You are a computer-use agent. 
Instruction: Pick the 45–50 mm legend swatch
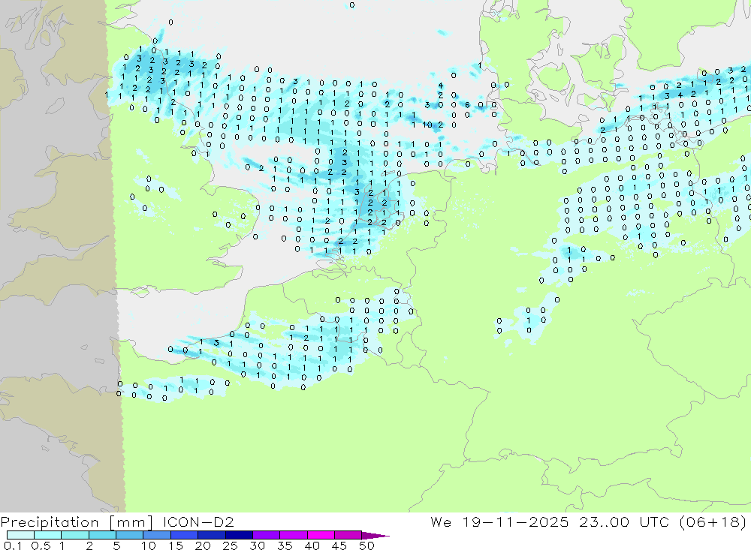pyautogui.click(x=348, y=535)
